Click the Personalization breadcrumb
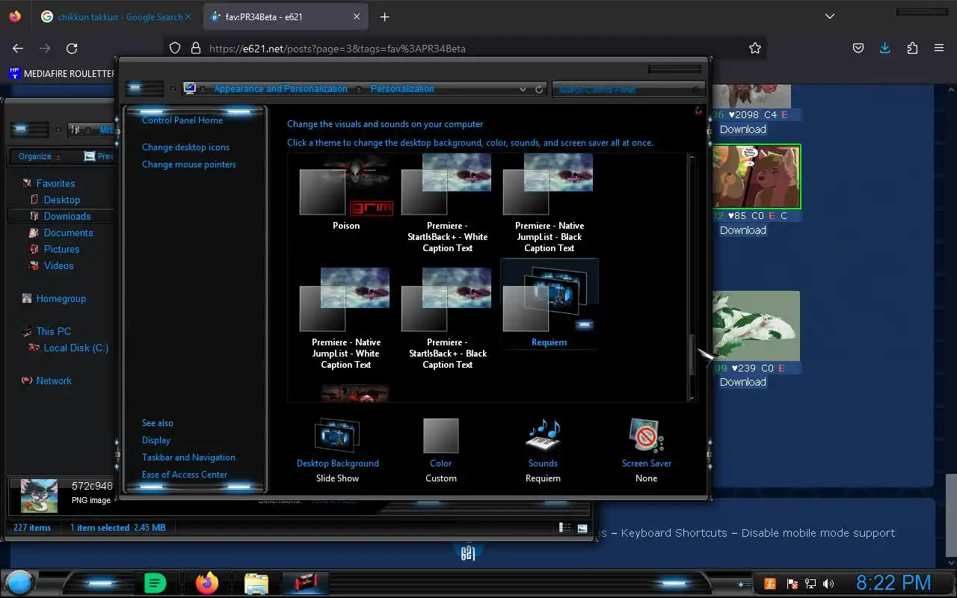Screen dimensions: 957x598 (x=402, y=88)
